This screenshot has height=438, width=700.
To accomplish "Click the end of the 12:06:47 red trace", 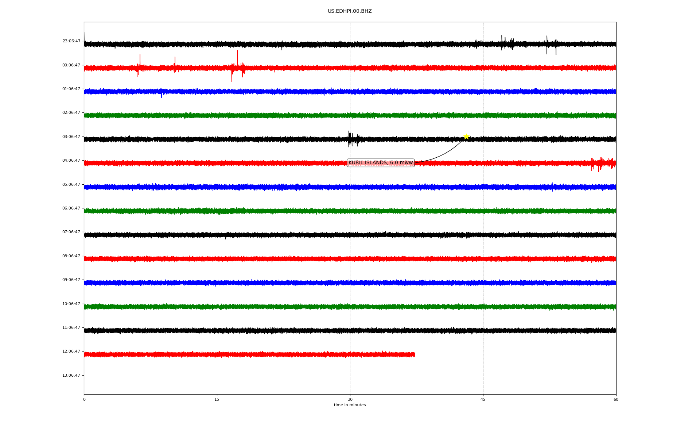I will (x=415, y=355).
